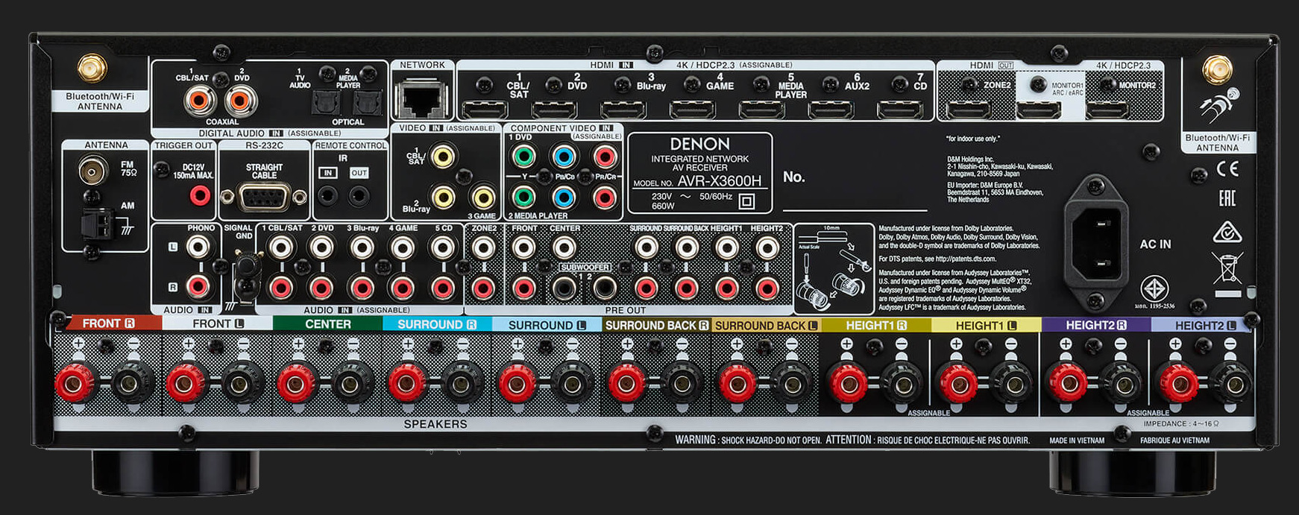This screenshot has width=1299, height=515.
Task: Select the green CENTER speaker label
Action: click(x=327, y=324)
